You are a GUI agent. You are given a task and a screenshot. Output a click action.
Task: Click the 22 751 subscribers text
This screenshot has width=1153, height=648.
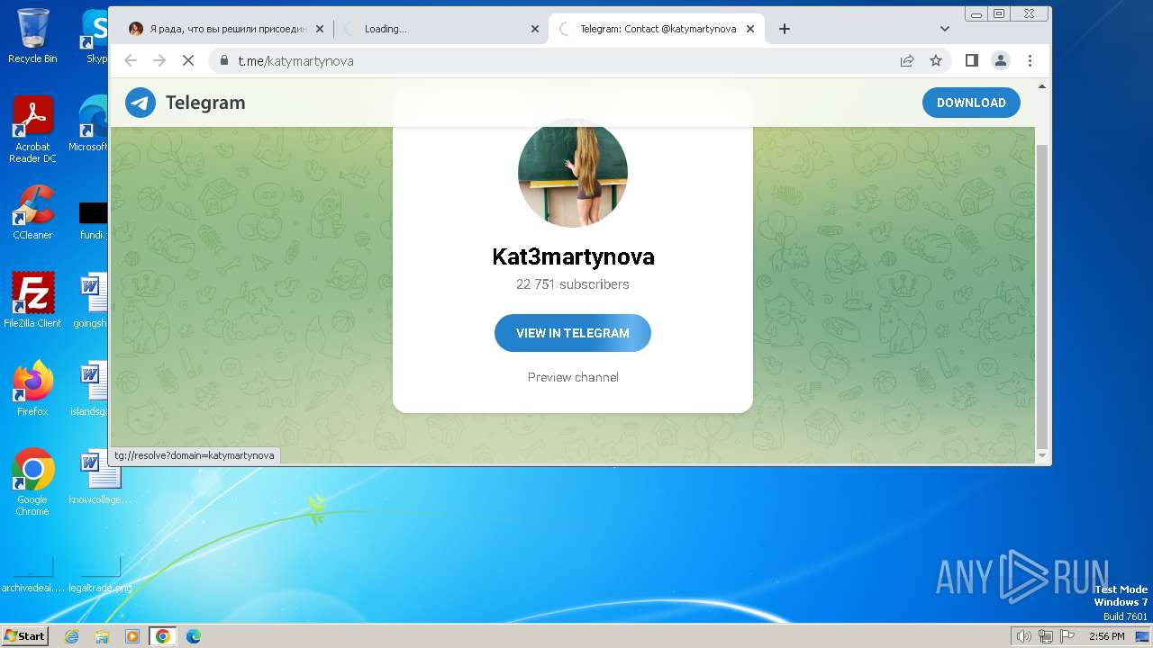point(573,284)
